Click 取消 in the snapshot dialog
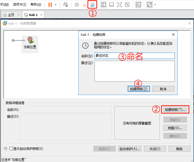 pyautogui.click(x=163, y=89)
